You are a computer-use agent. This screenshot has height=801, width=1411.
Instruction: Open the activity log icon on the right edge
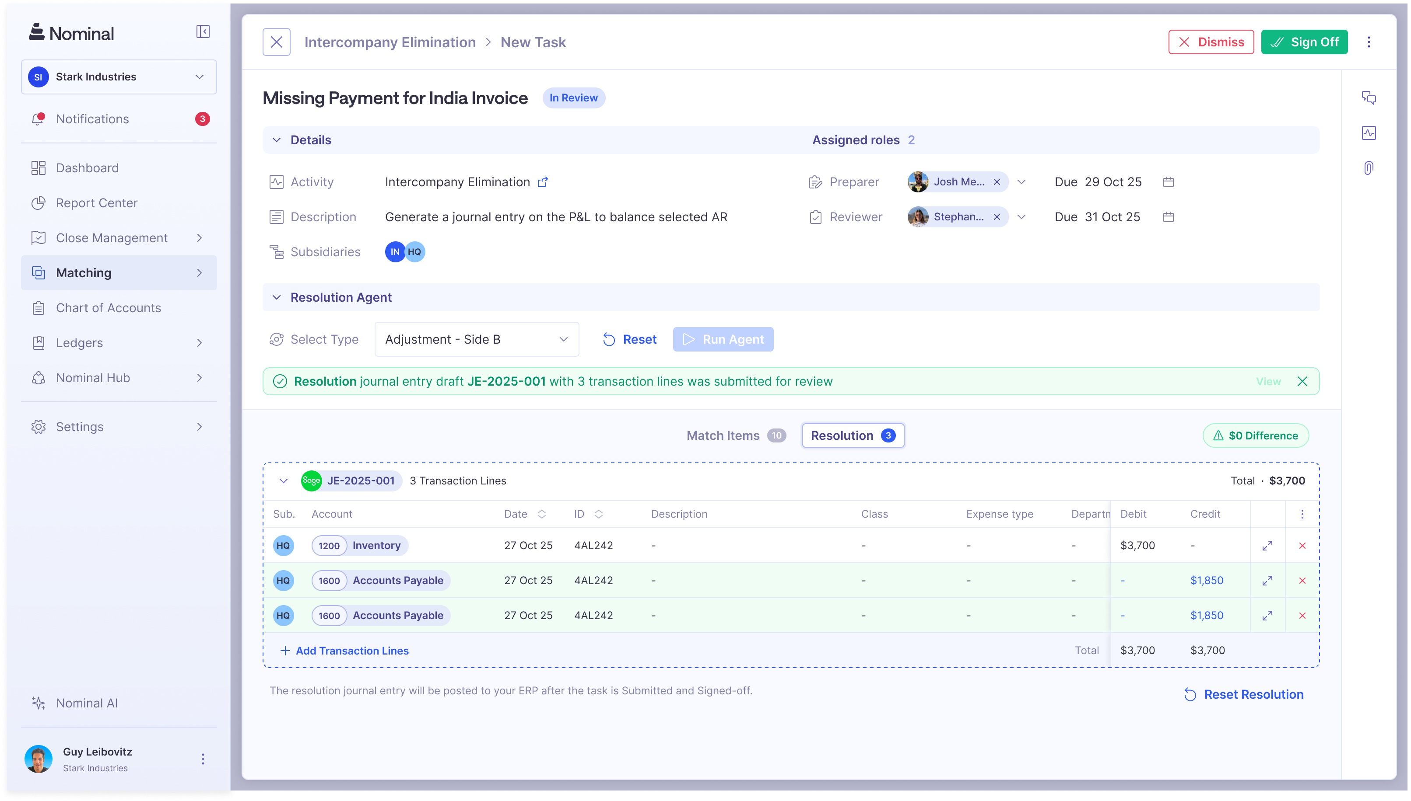point(1370,132)
